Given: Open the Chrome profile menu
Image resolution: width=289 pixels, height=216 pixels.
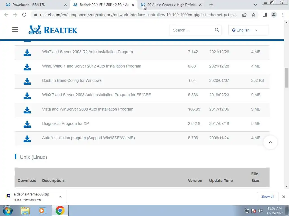Looking at the screenshot, I should (274, 15).
